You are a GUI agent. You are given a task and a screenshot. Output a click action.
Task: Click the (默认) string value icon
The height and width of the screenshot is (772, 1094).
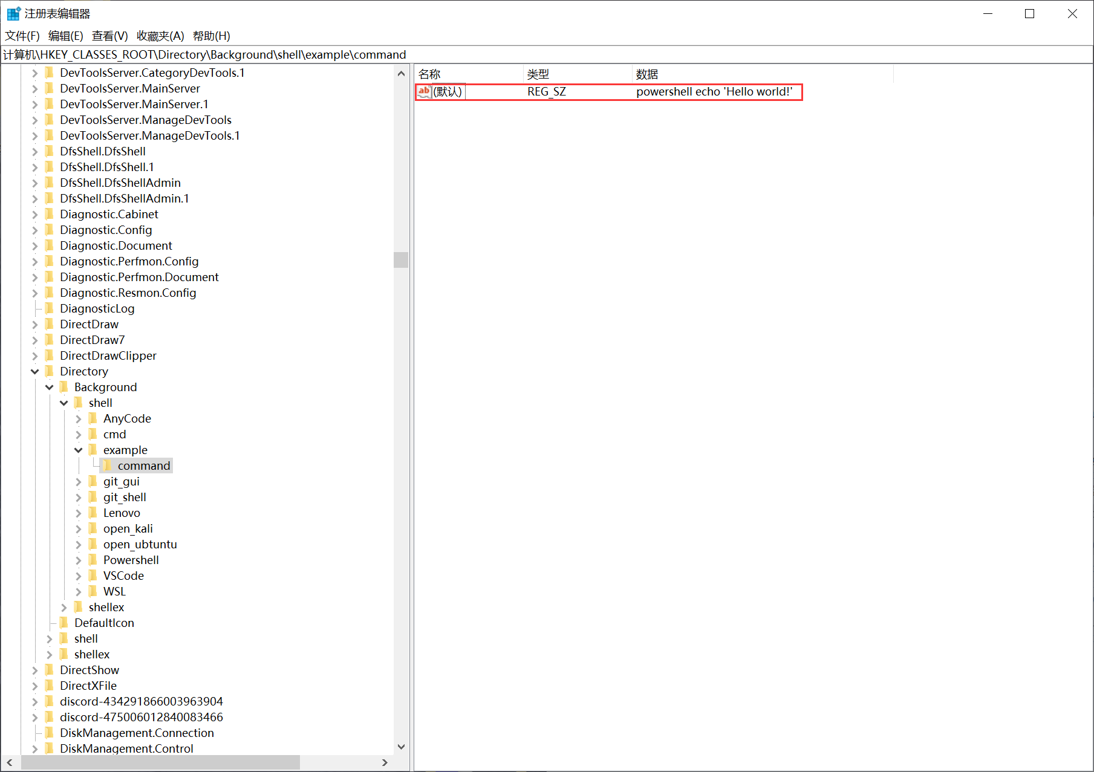coord(424,91)
